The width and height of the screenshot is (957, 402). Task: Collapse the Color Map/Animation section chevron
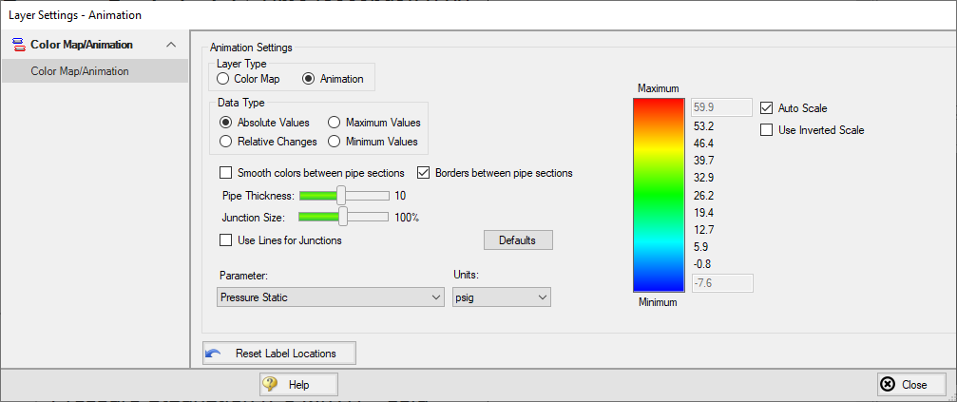tap(171, 45)
